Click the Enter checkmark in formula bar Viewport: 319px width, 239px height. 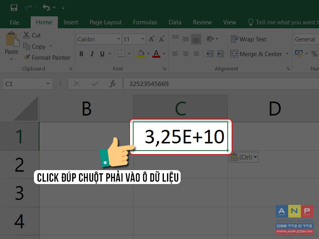point(95,84)
